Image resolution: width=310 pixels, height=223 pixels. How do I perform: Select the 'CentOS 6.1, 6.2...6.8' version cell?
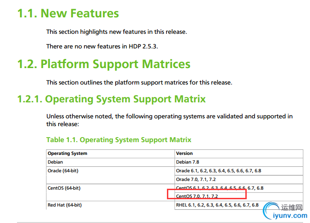pyautogui.click(x=239, y=188)
